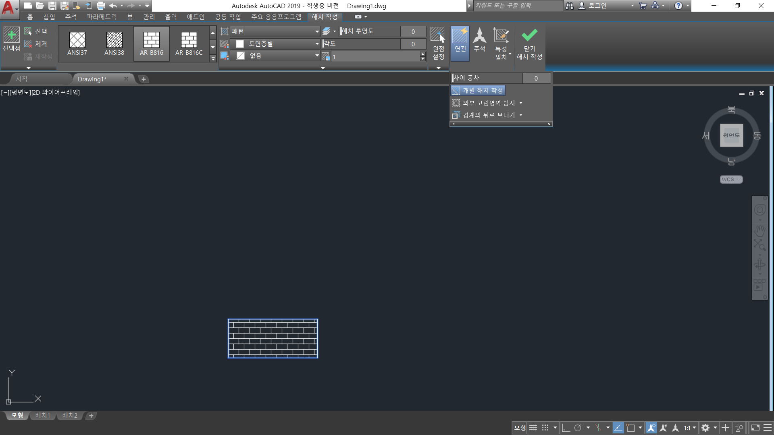Toggle grid display in status bar
The width and height of the screenshot is (774, 435).
pyautogui.click(x=533, y=428)
